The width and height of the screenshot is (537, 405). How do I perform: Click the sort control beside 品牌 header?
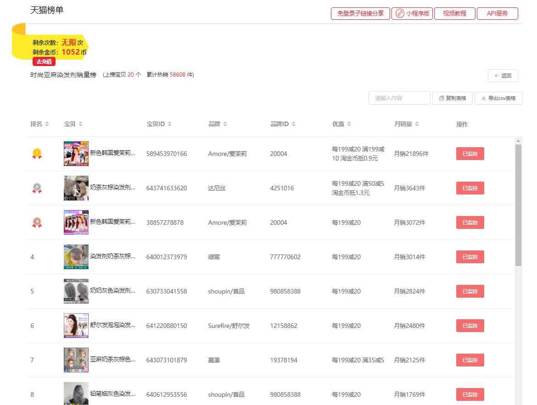pyautogui.click(x=226, y=124)
